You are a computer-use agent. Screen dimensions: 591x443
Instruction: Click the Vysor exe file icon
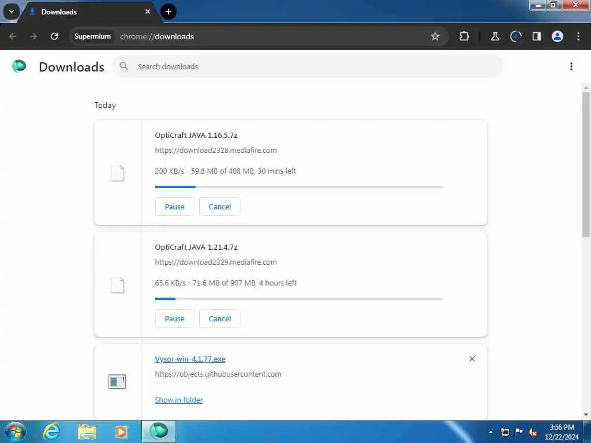click(x=117, y=382)
